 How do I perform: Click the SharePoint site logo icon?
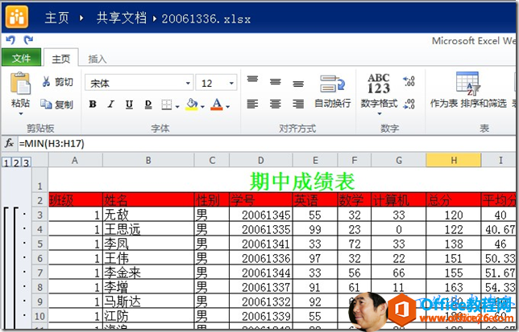(17, 17)
